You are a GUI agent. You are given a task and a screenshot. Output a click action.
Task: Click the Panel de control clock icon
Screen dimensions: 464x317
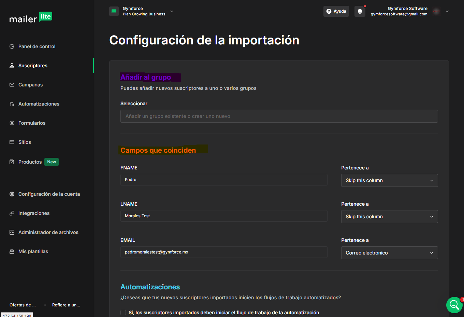click(x=12, y=46)
